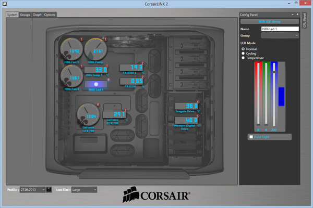Click the H80i Led 1 indicator
This screenshot has height=208, width=313.
pyautogui.click(x=96, y=84)
